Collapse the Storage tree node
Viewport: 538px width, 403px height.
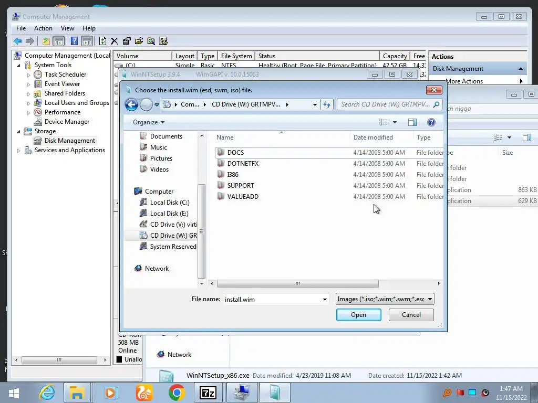[x=18, y=131]
